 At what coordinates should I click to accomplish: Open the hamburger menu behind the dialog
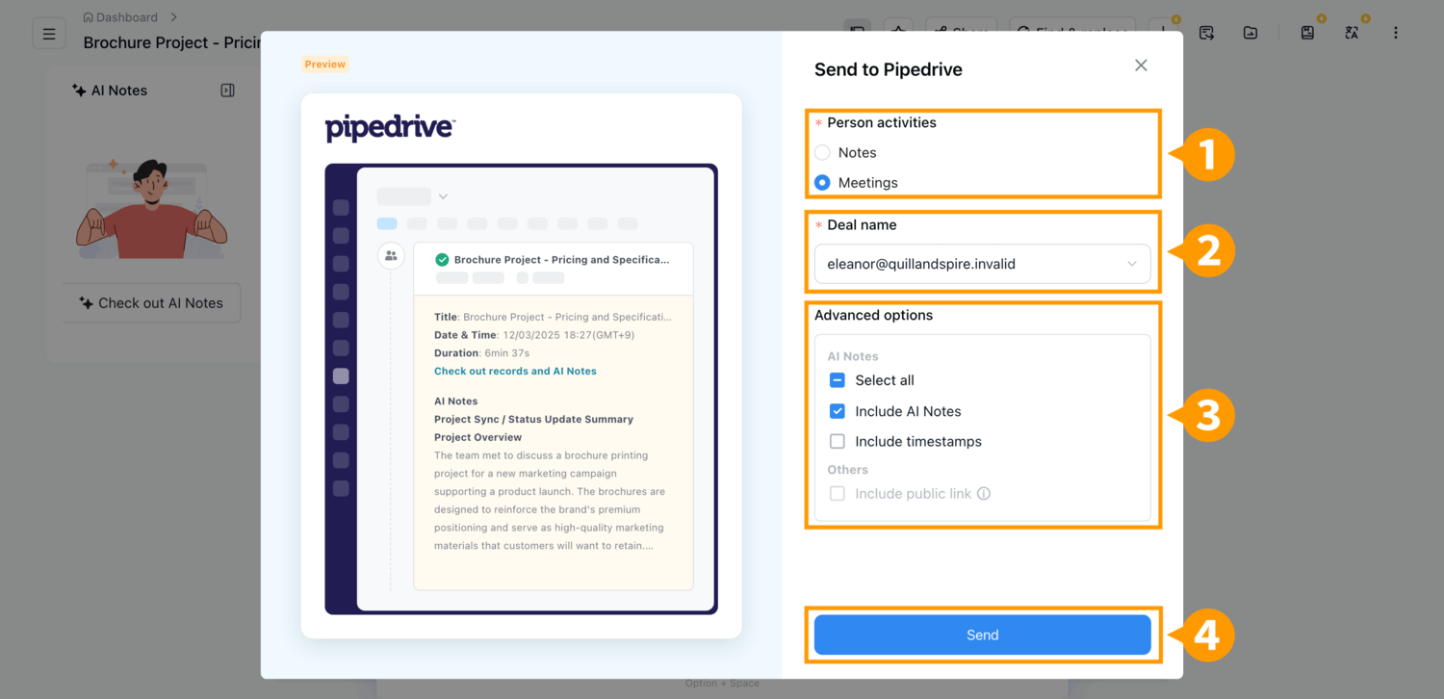49,34
